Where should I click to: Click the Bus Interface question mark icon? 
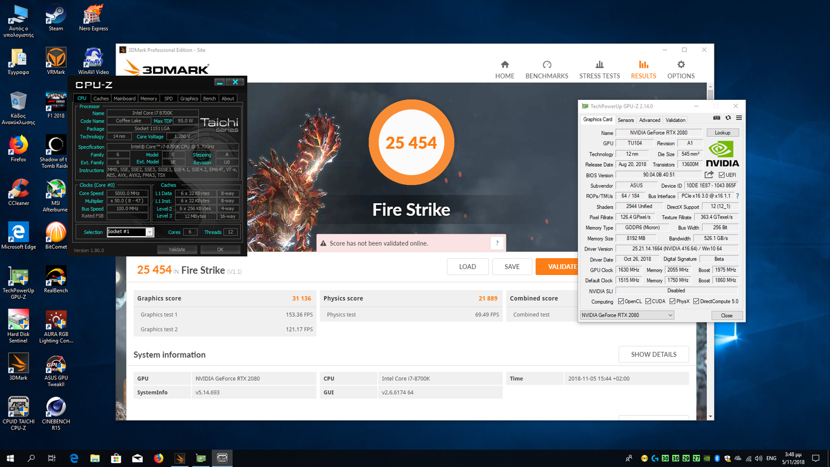point(737,196)
